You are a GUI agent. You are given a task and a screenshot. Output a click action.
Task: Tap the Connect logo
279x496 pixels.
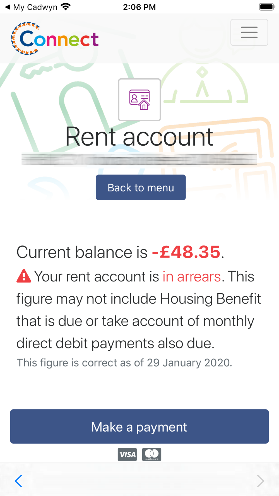tap(55, 38)
